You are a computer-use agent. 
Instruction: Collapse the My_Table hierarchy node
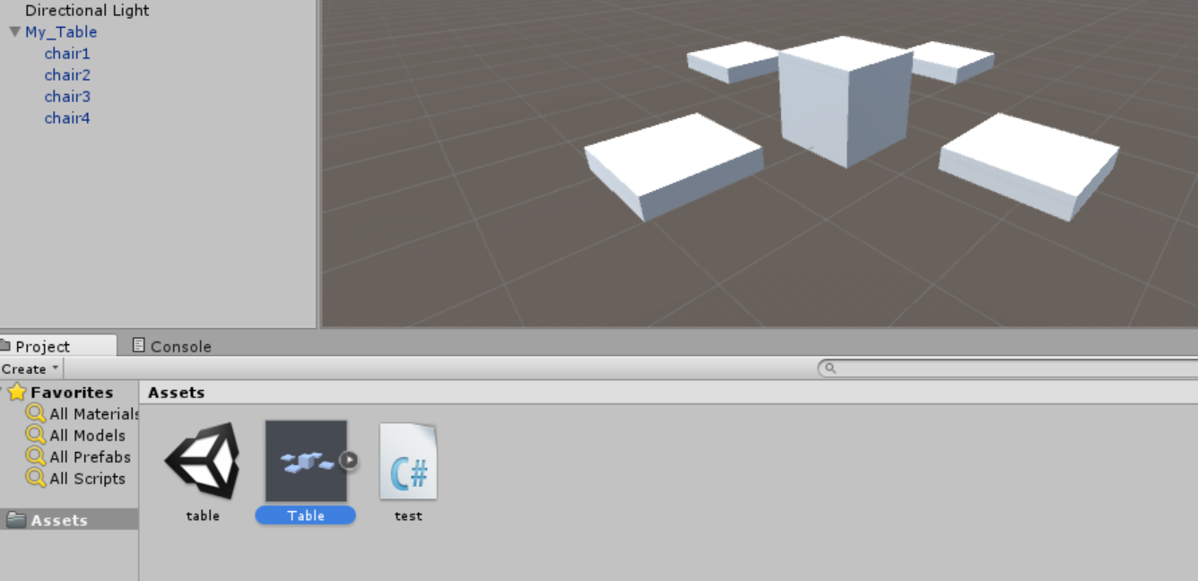[x=14, y=32]
